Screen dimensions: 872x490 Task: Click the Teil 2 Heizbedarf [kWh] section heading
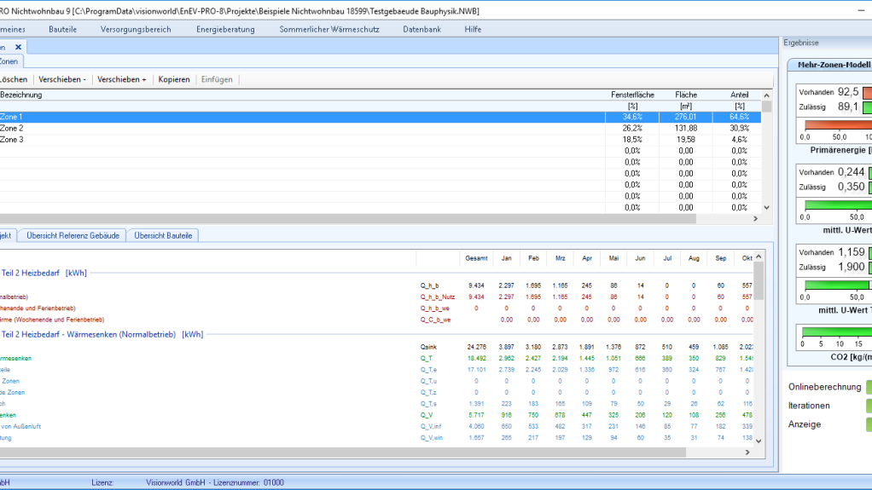(44, 274)
